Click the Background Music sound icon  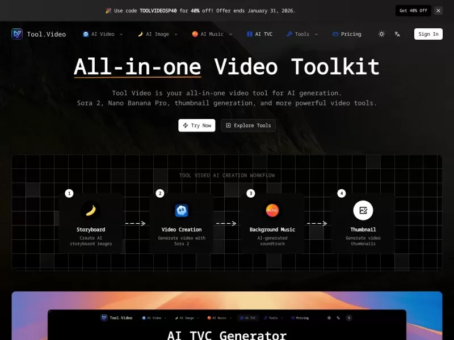[272, 210]
